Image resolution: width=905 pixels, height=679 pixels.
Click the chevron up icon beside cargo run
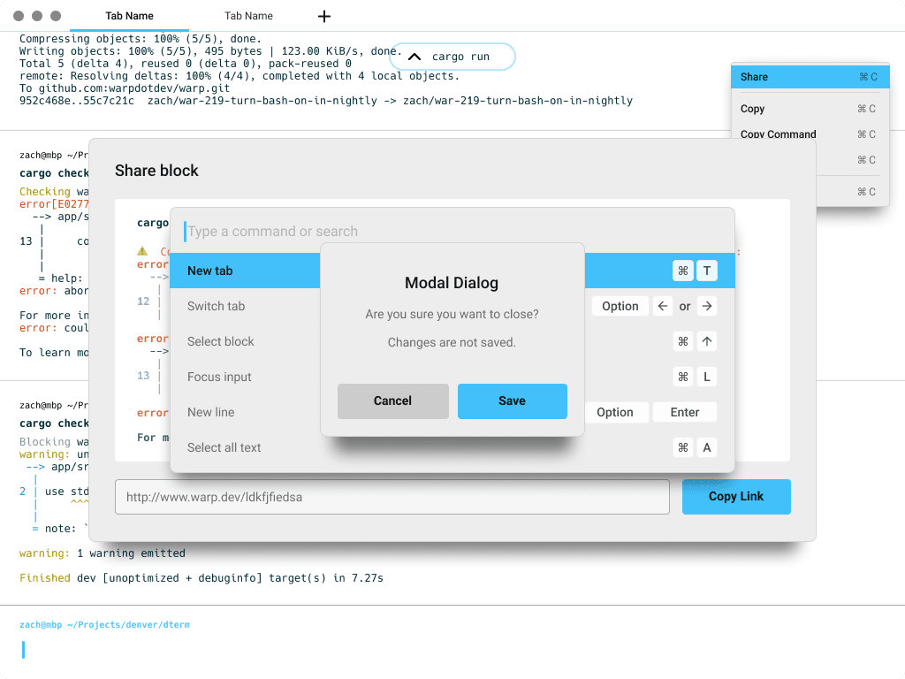pyautogui.click(x=414, y=57)
